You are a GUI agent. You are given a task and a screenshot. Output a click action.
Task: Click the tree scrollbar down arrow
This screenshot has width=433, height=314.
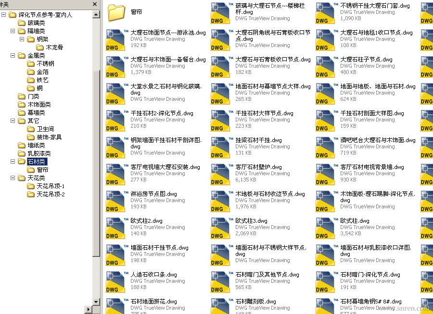(96, 302)
